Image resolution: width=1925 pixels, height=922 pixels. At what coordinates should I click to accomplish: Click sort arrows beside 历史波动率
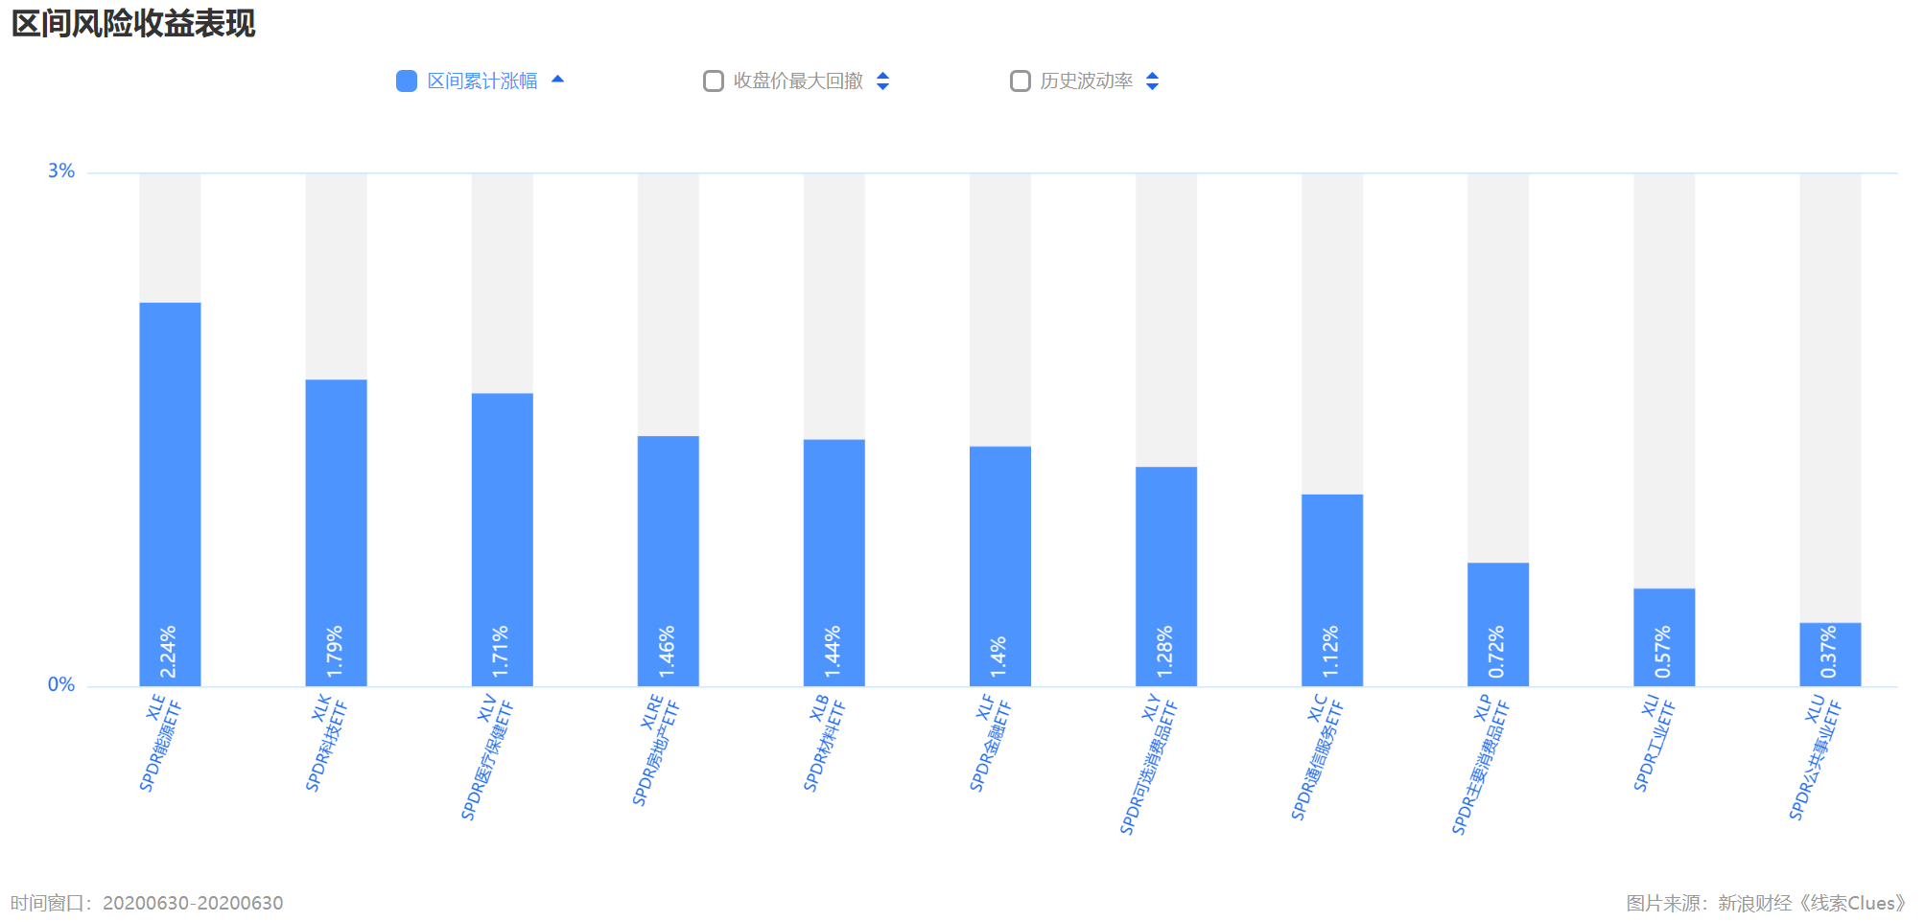[x=1152, y=81]
